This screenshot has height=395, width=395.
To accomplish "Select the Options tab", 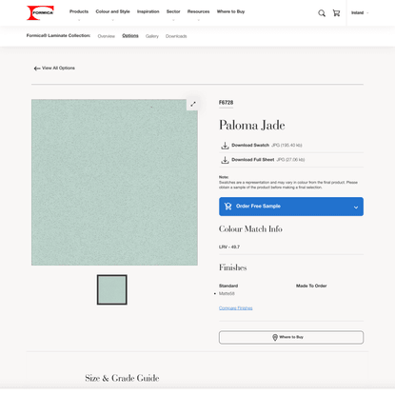I will click(x=130, y=35).
